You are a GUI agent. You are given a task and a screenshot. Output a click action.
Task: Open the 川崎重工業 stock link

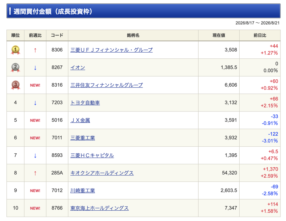tap(83, 191)
